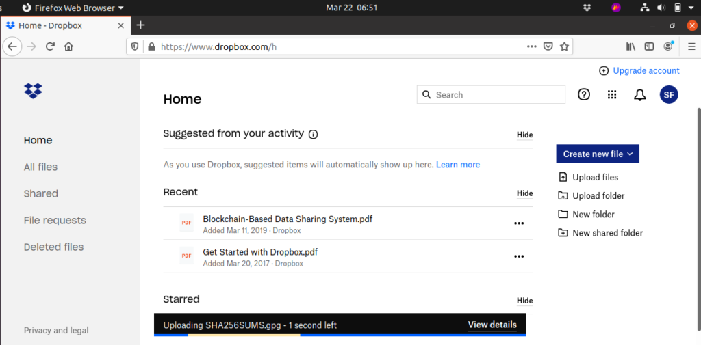Toggle Firefox sidebar view icon
Screen dimensions: 701x345
(x=649, y=46)
